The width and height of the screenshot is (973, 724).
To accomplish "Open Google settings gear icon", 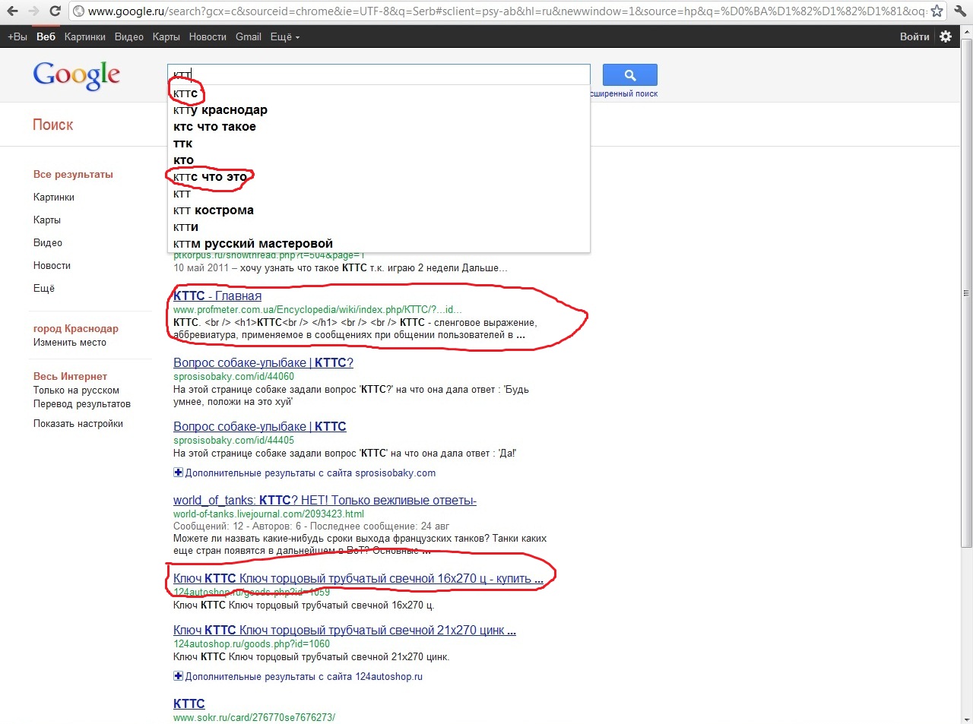I will pyautogui.click(x=946, y=36).
